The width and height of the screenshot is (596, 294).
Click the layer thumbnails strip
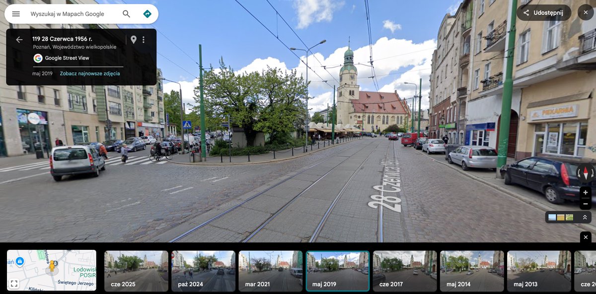point(561,217)
